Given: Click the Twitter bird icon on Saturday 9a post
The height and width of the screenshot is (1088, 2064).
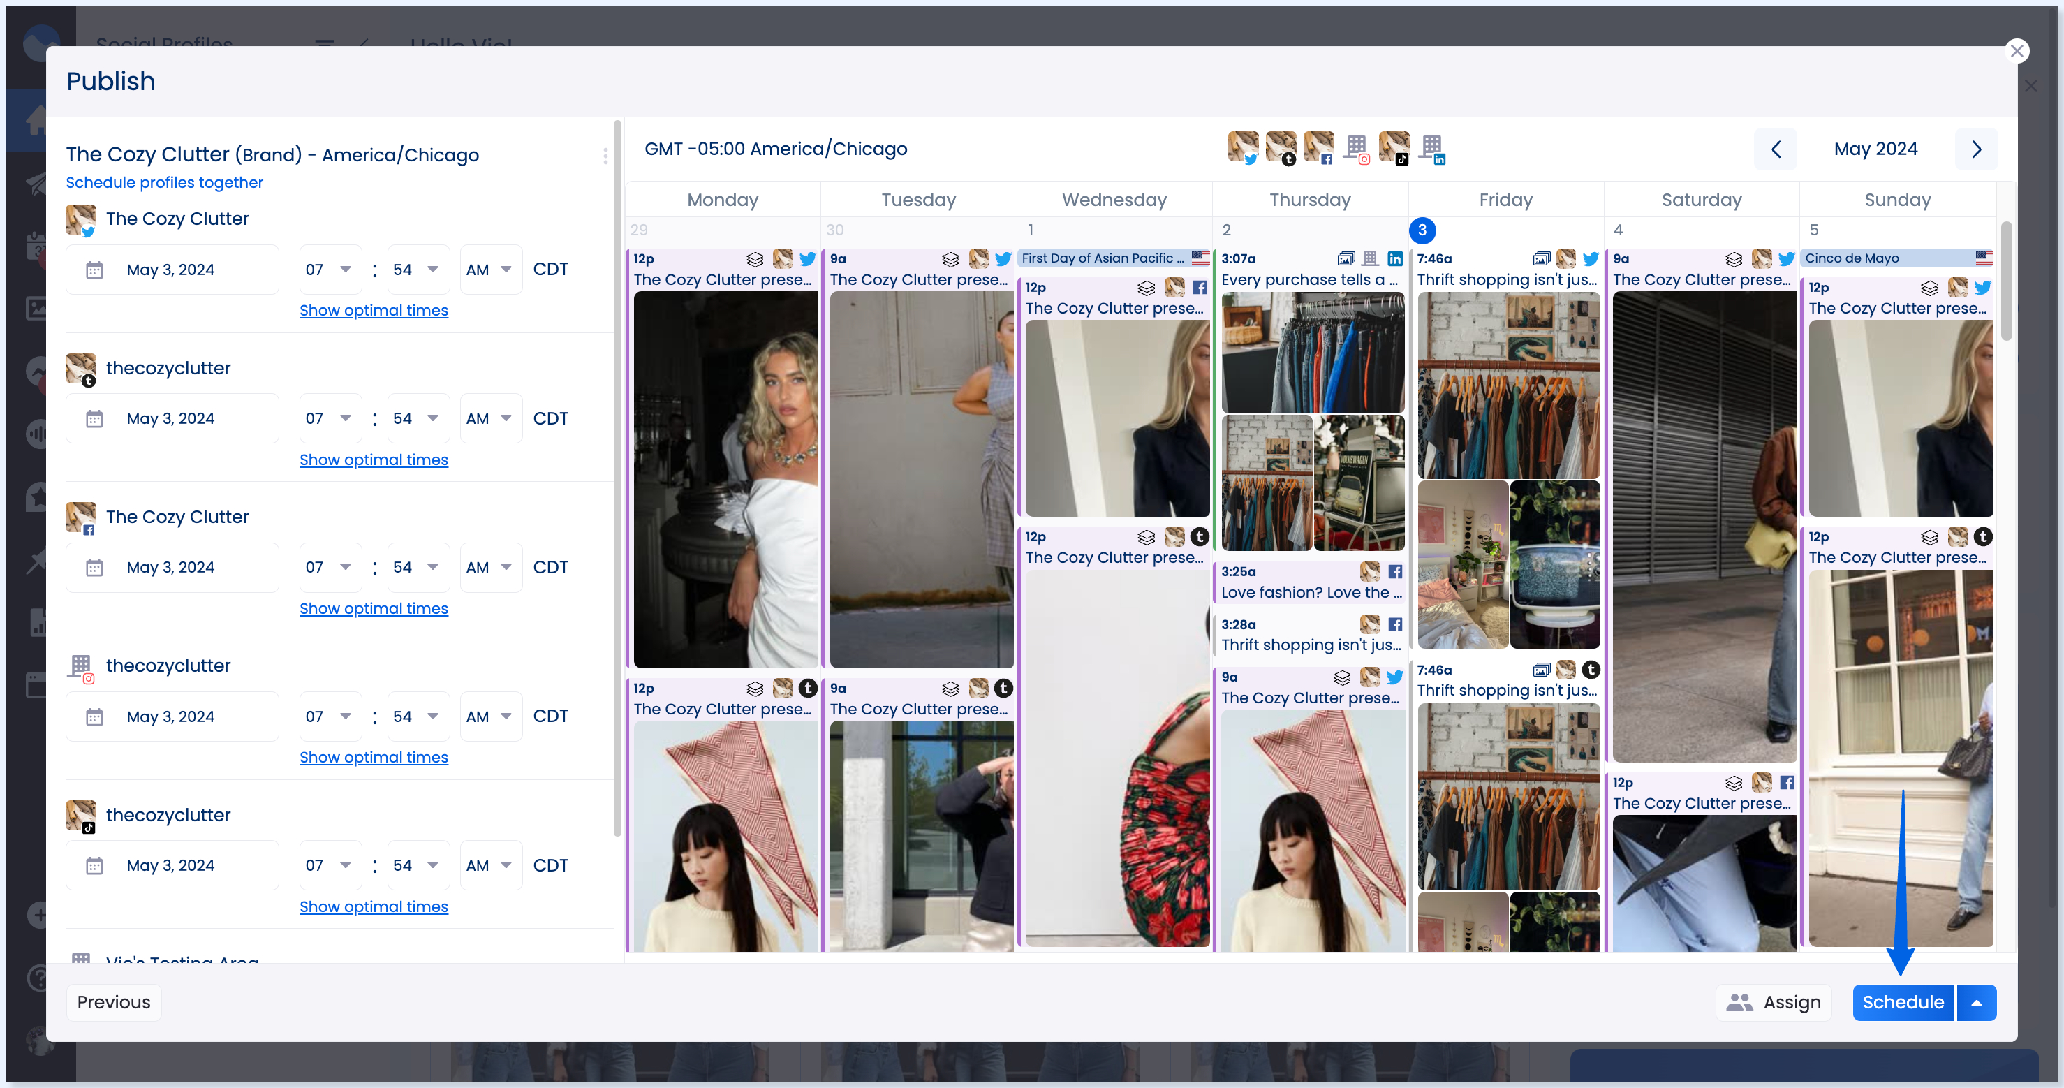Looking at the screenshot, I should (x=1786, y=259).
